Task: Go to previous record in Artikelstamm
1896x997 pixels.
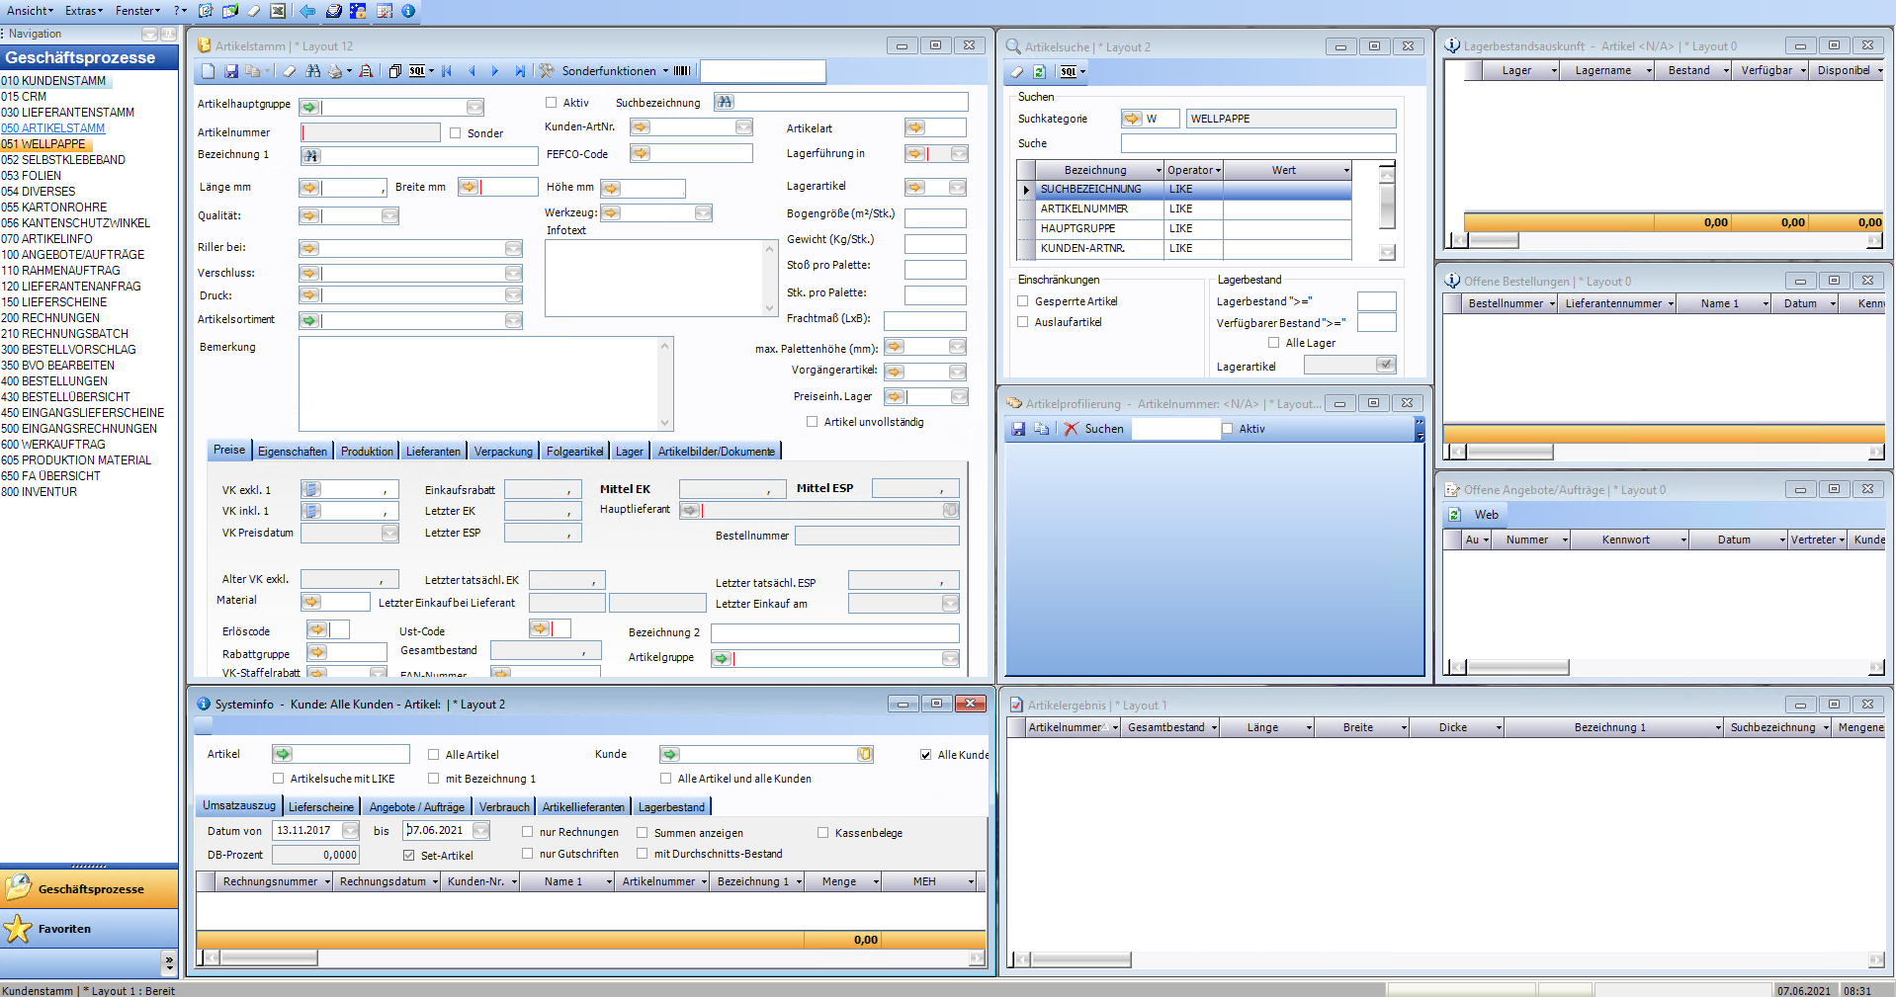Action: click(472, 71)
